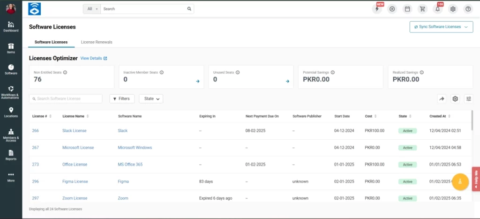480x219 pixels.
Task: Click the Filters button
Action: click(x=122, y=98)
